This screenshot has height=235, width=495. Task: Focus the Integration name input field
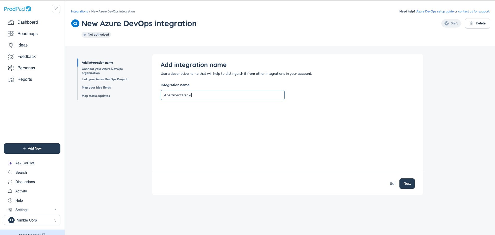coord(223,95)
